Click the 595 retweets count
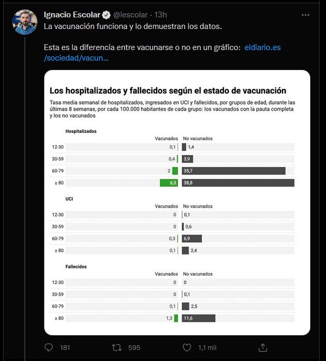This screenshot has width=326, height=361. coord(134,348)
